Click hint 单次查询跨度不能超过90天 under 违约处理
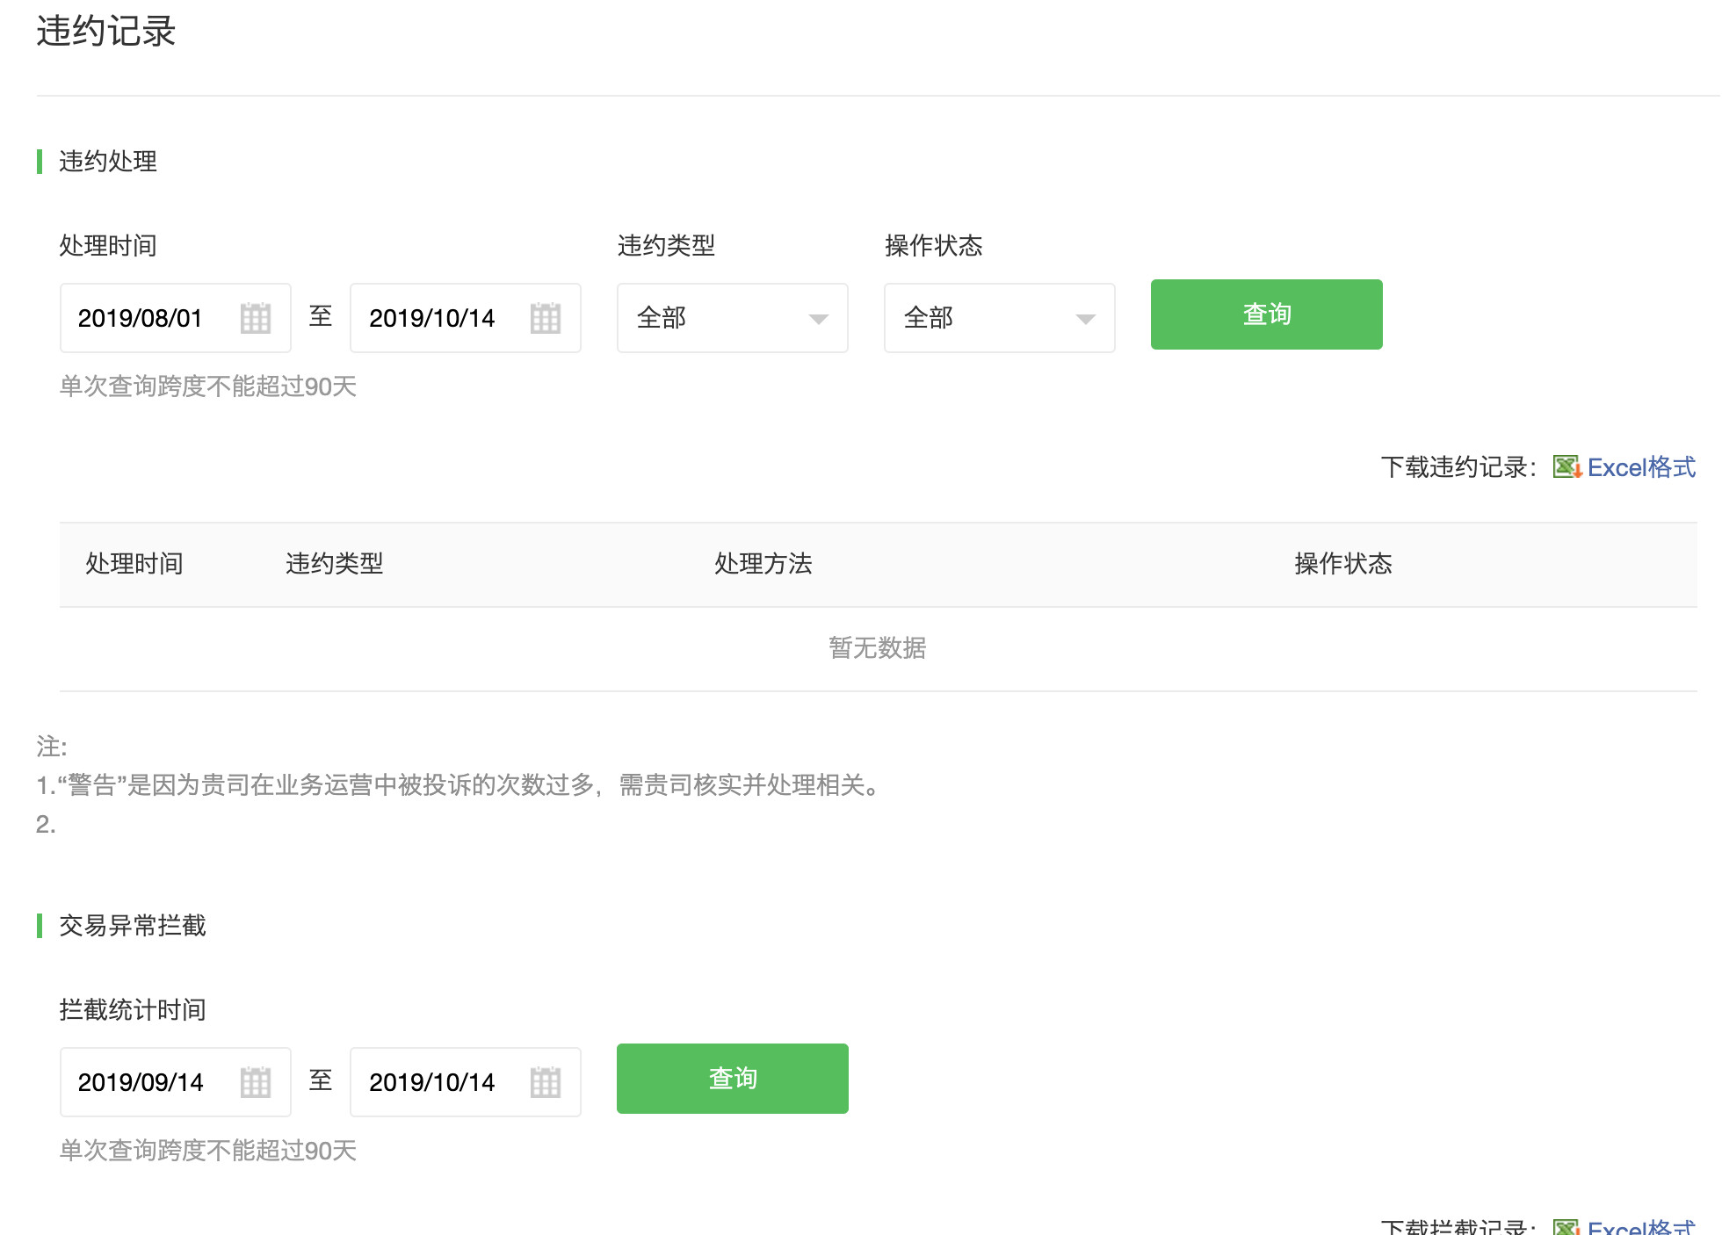 [208, 386]
